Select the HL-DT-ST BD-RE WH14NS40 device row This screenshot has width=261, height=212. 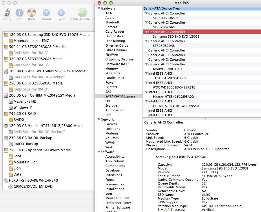202,106
